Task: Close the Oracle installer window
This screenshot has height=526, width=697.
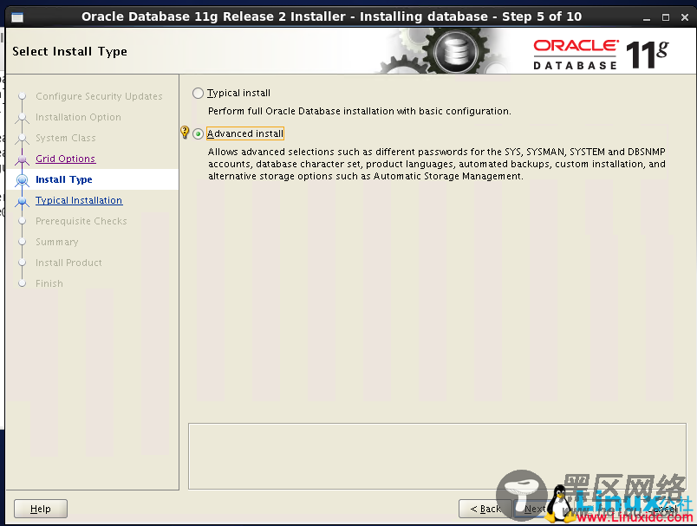Action: point(685,17)
